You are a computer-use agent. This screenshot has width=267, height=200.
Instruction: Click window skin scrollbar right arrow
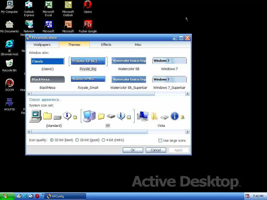tap(187, 94)
